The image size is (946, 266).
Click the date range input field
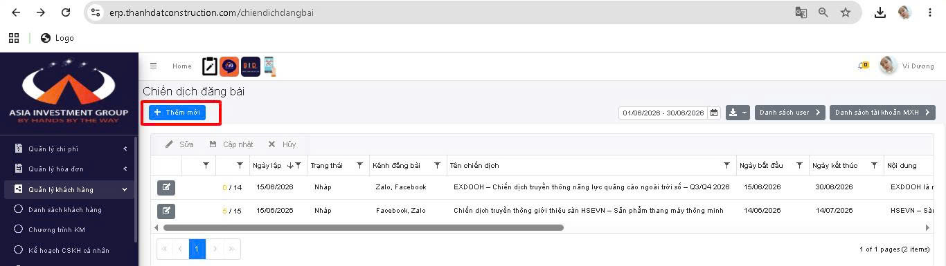tap(663, 113)
